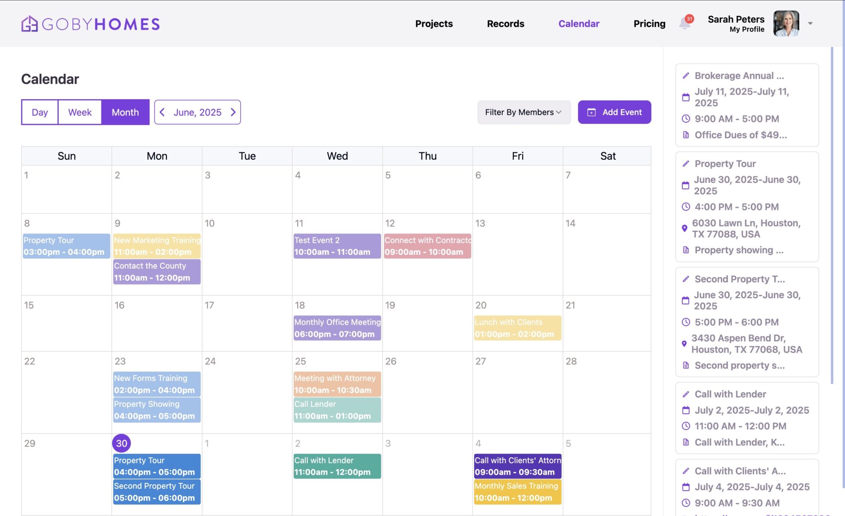
Task: Click edit pencil for Call with Clients' A... card
Action: (x=686, y=471)
